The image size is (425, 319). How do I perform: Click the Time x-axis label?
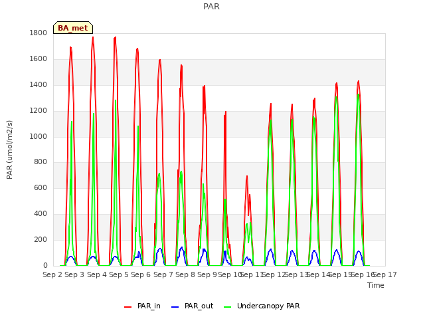point(376,285)
